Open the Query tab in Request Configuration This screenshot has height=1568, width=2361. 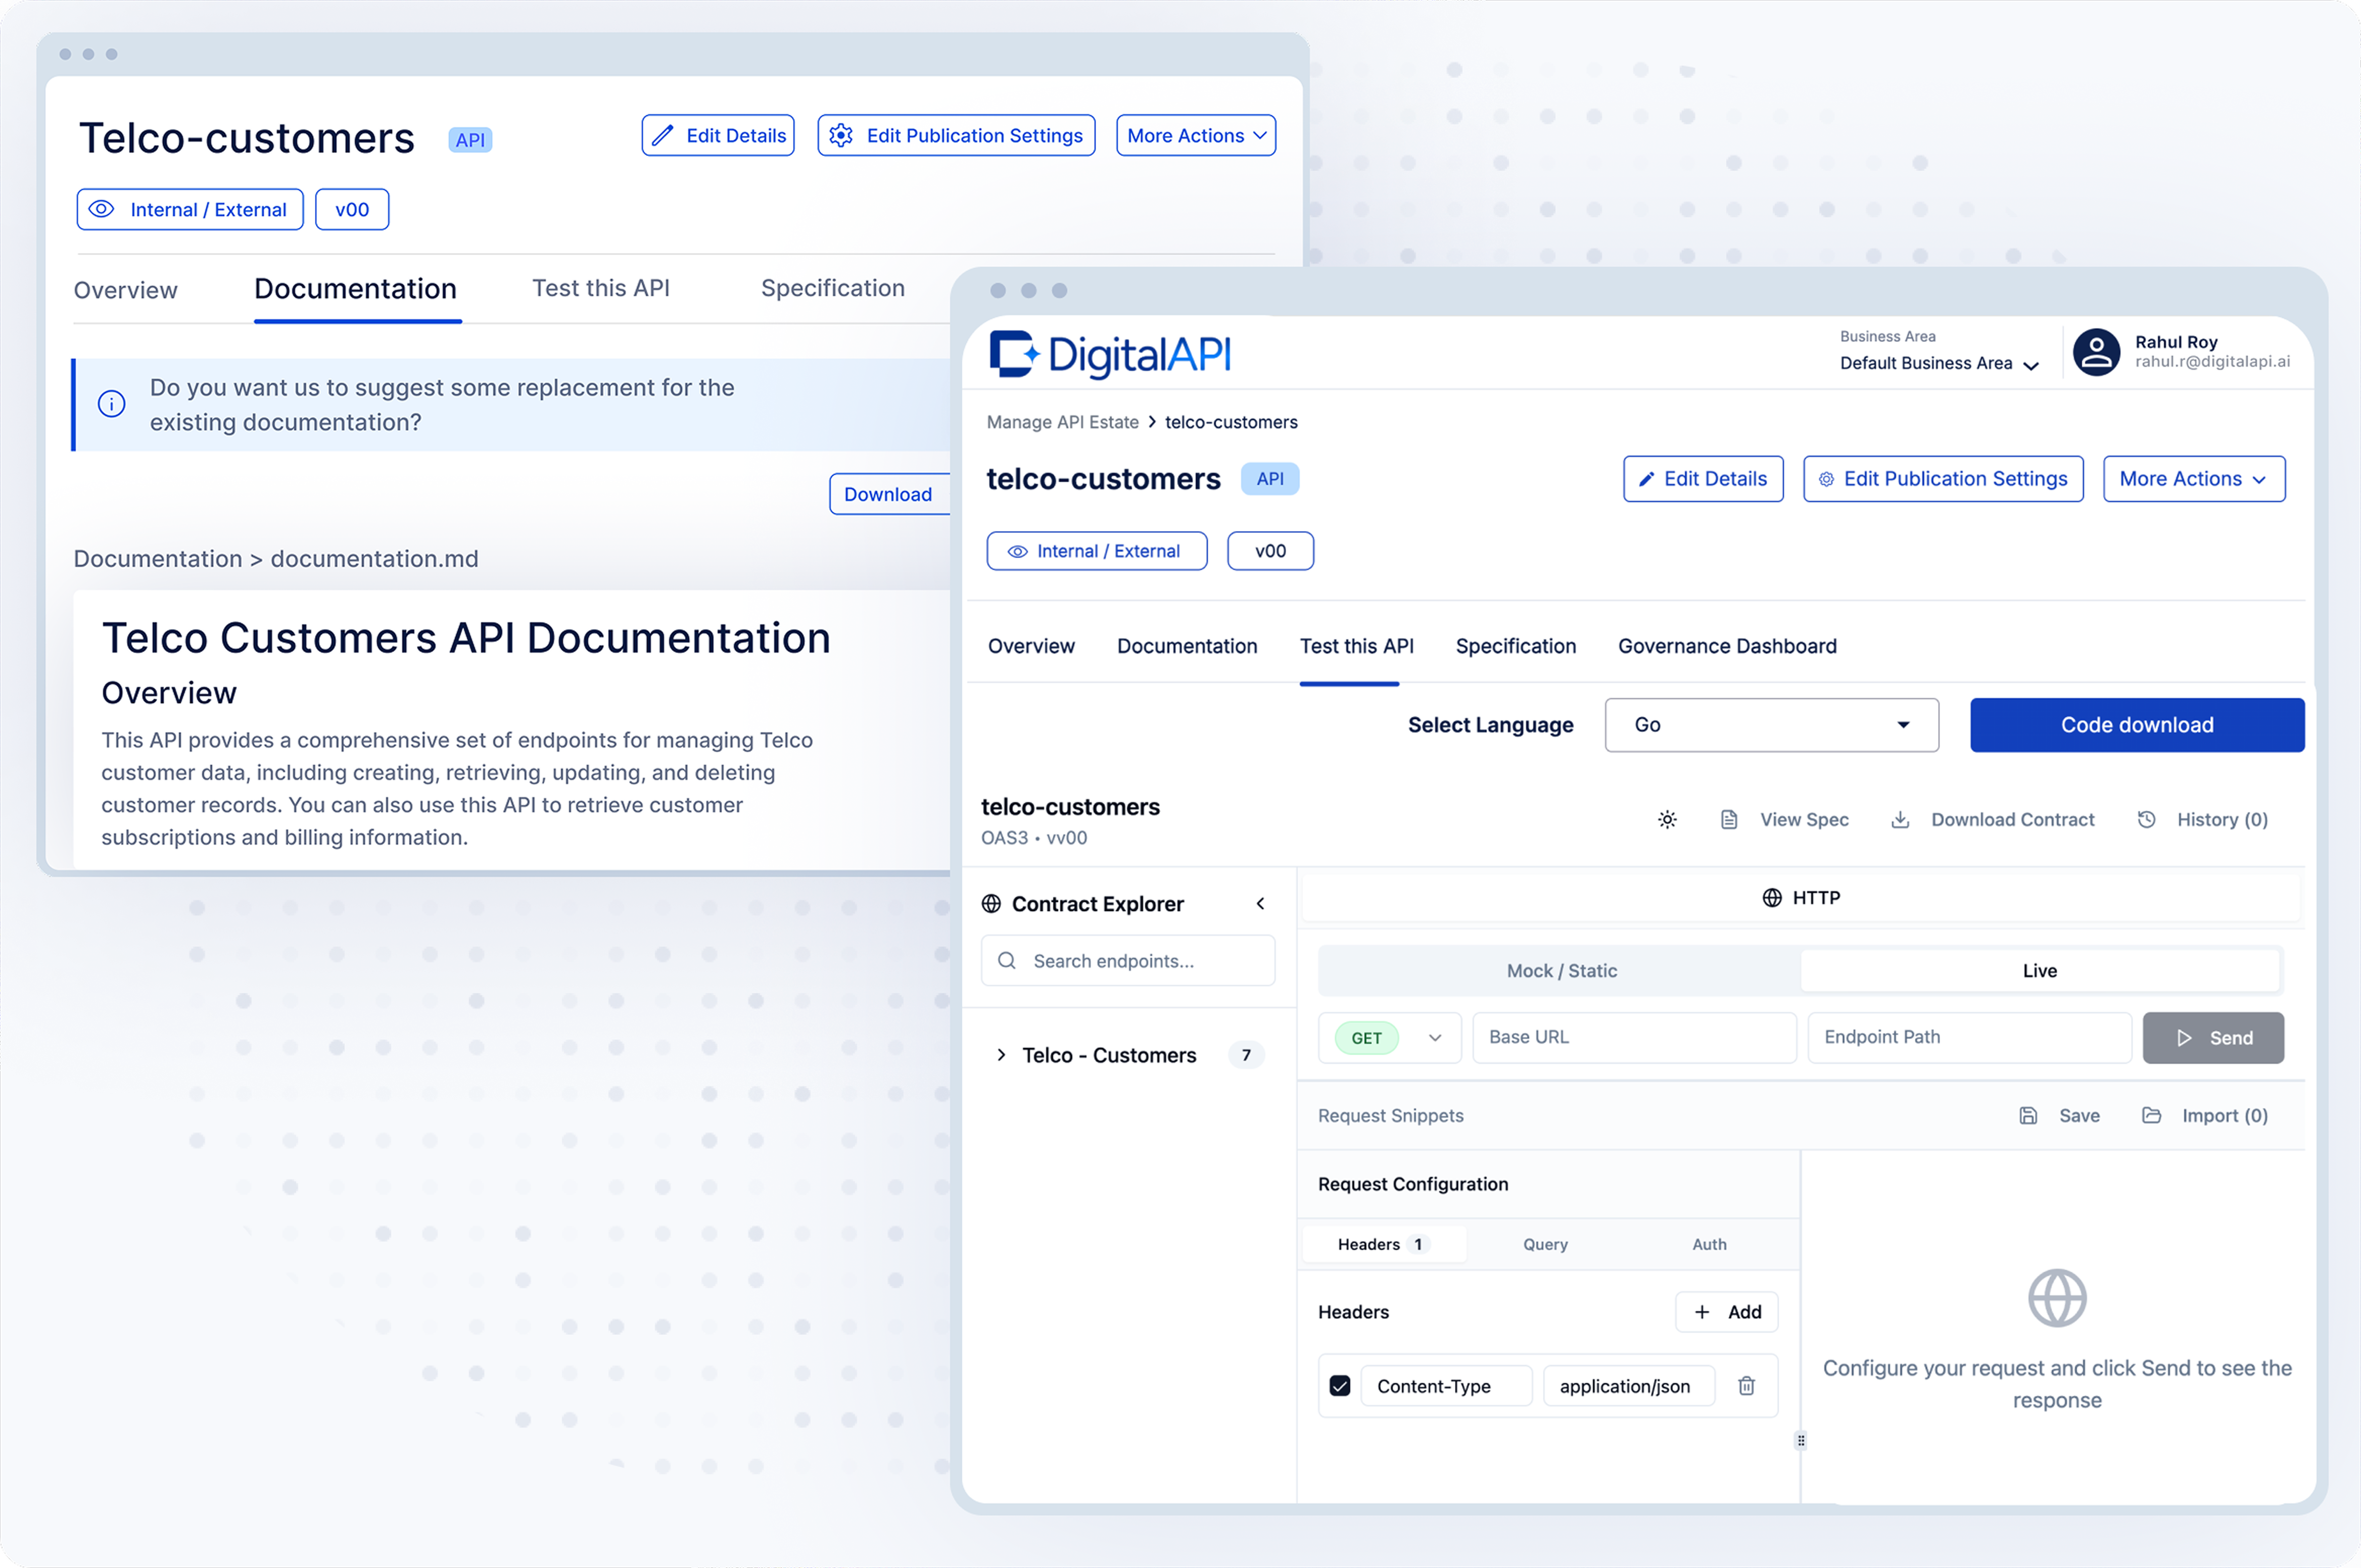point(1545,1245)
